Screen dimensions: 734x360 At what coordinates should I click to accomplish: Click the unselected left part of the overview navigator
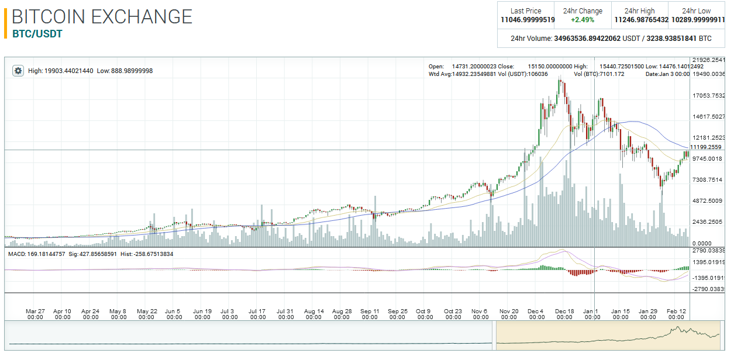click(x=250, y=335)
